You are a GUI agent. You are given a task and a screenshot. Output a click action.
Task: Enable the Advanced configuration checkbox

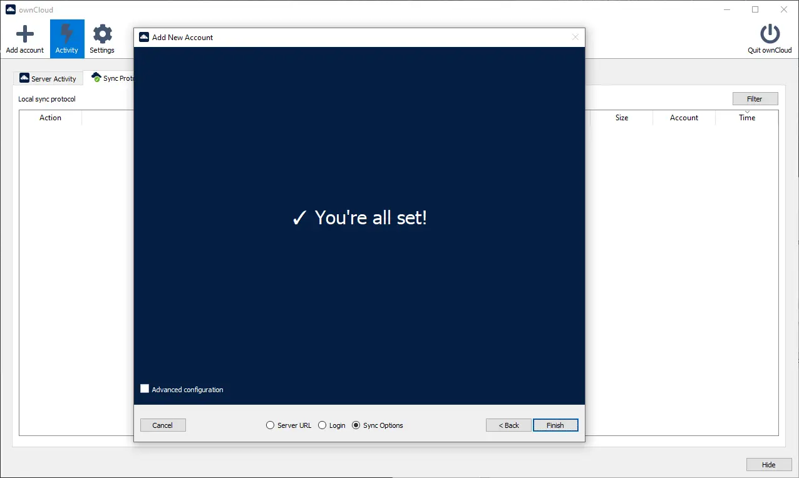point(145,389)
